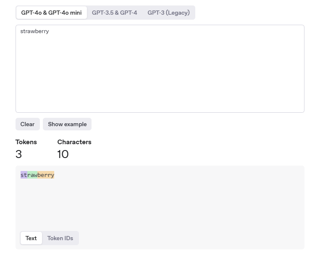
Task: Click the purple 'st' token highlight
Action: [x=24, y=175]
